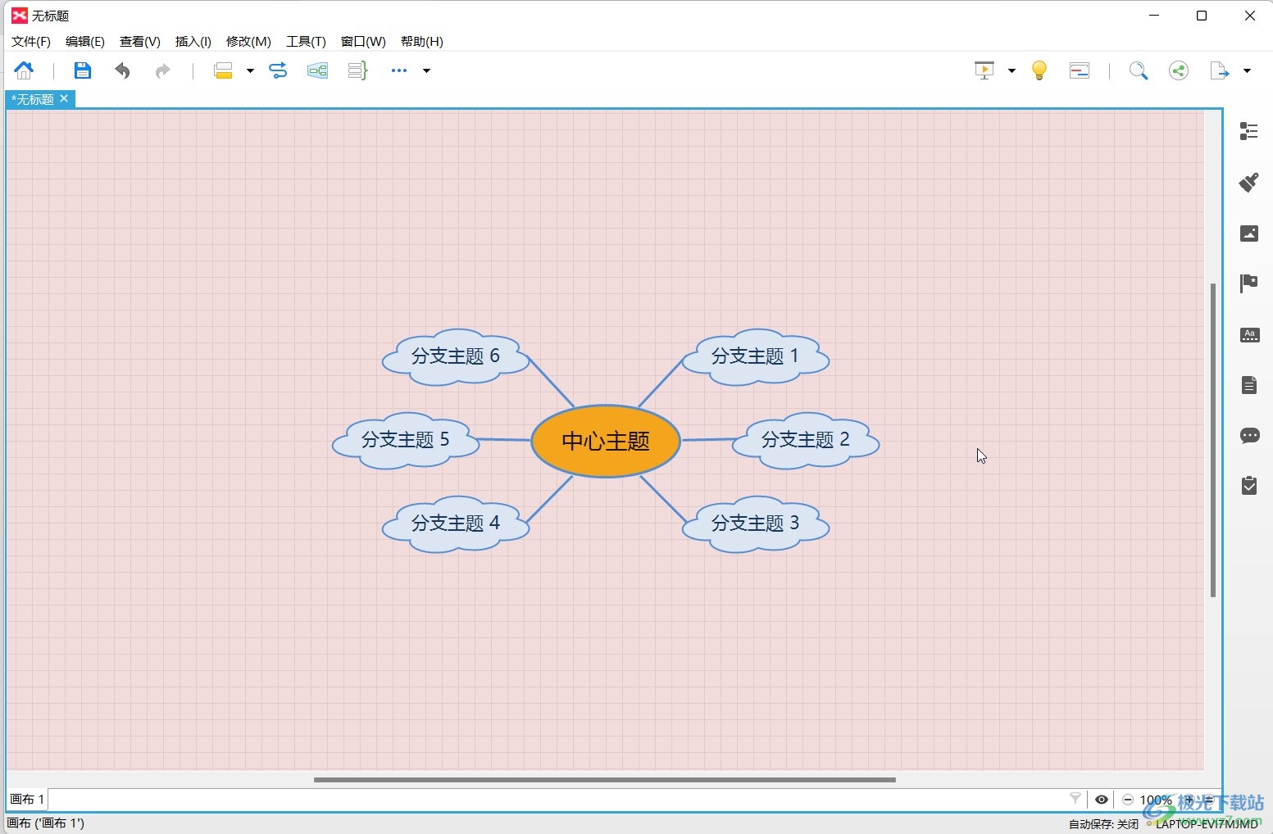This screenshot has height=834, width=1273.
Task: Go to the Home screen icon
Action: 24,70
